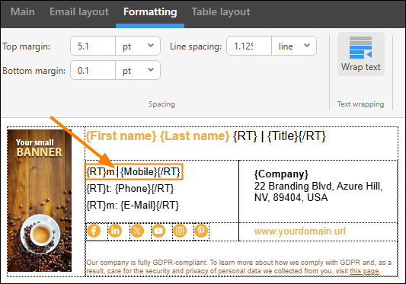Screen dimensions: 406x284
Task: Click the Pinterest social icon
Action: coord(201,231)
